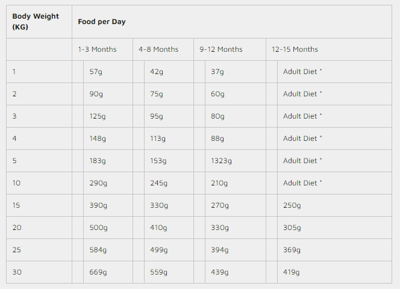Click the 1323g value in 5 KG row
Viewport: 400px width, 289px height.
(x=221, y=161)
